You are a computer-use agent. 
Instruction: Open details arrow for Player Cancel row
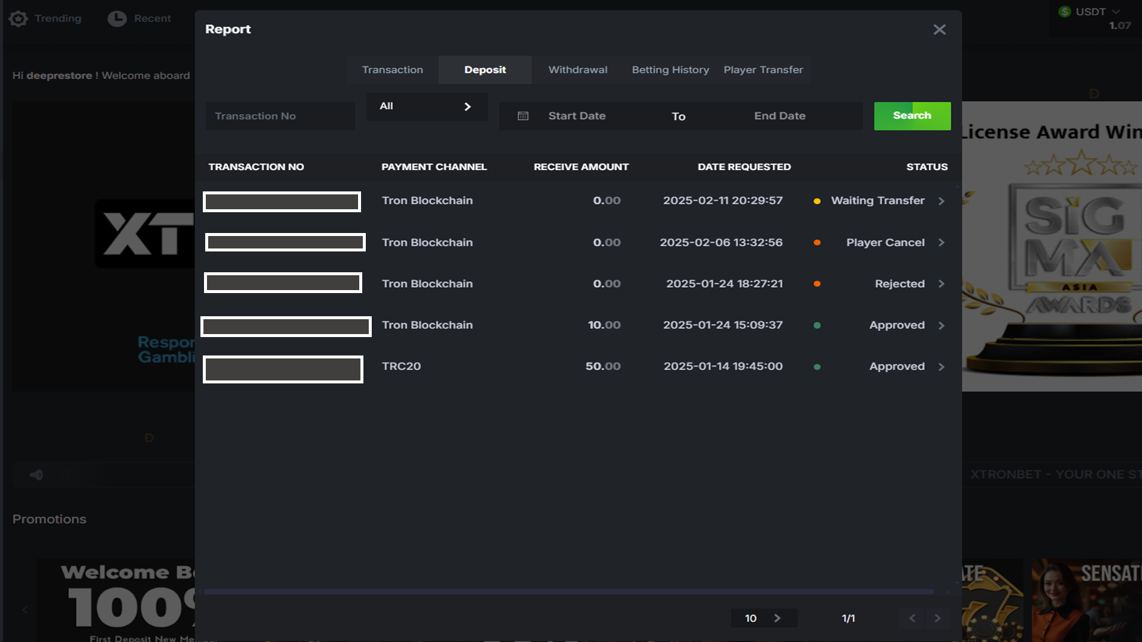(942, 243)
